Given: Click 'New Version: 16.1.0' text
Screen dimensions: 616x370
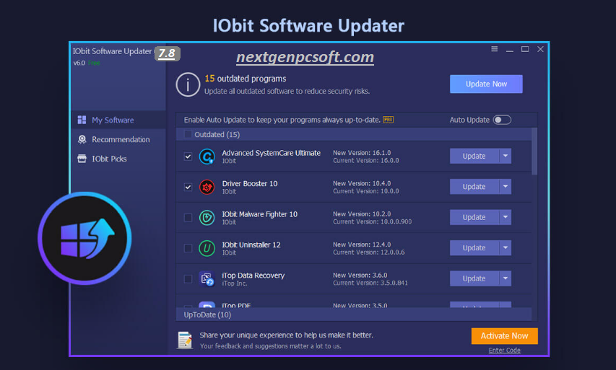Looking at the screenshot, I should [x=362, y=153].
